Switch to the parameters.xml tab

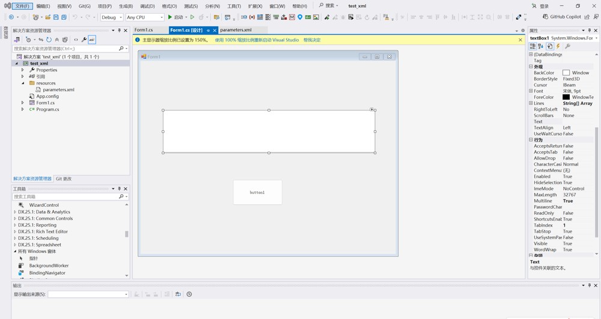pos(236,30)
